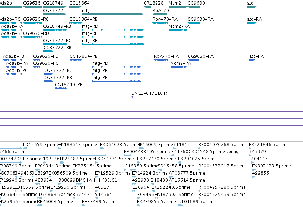
Task: Select EST EK302423.5prime
Action: [254, 170]
